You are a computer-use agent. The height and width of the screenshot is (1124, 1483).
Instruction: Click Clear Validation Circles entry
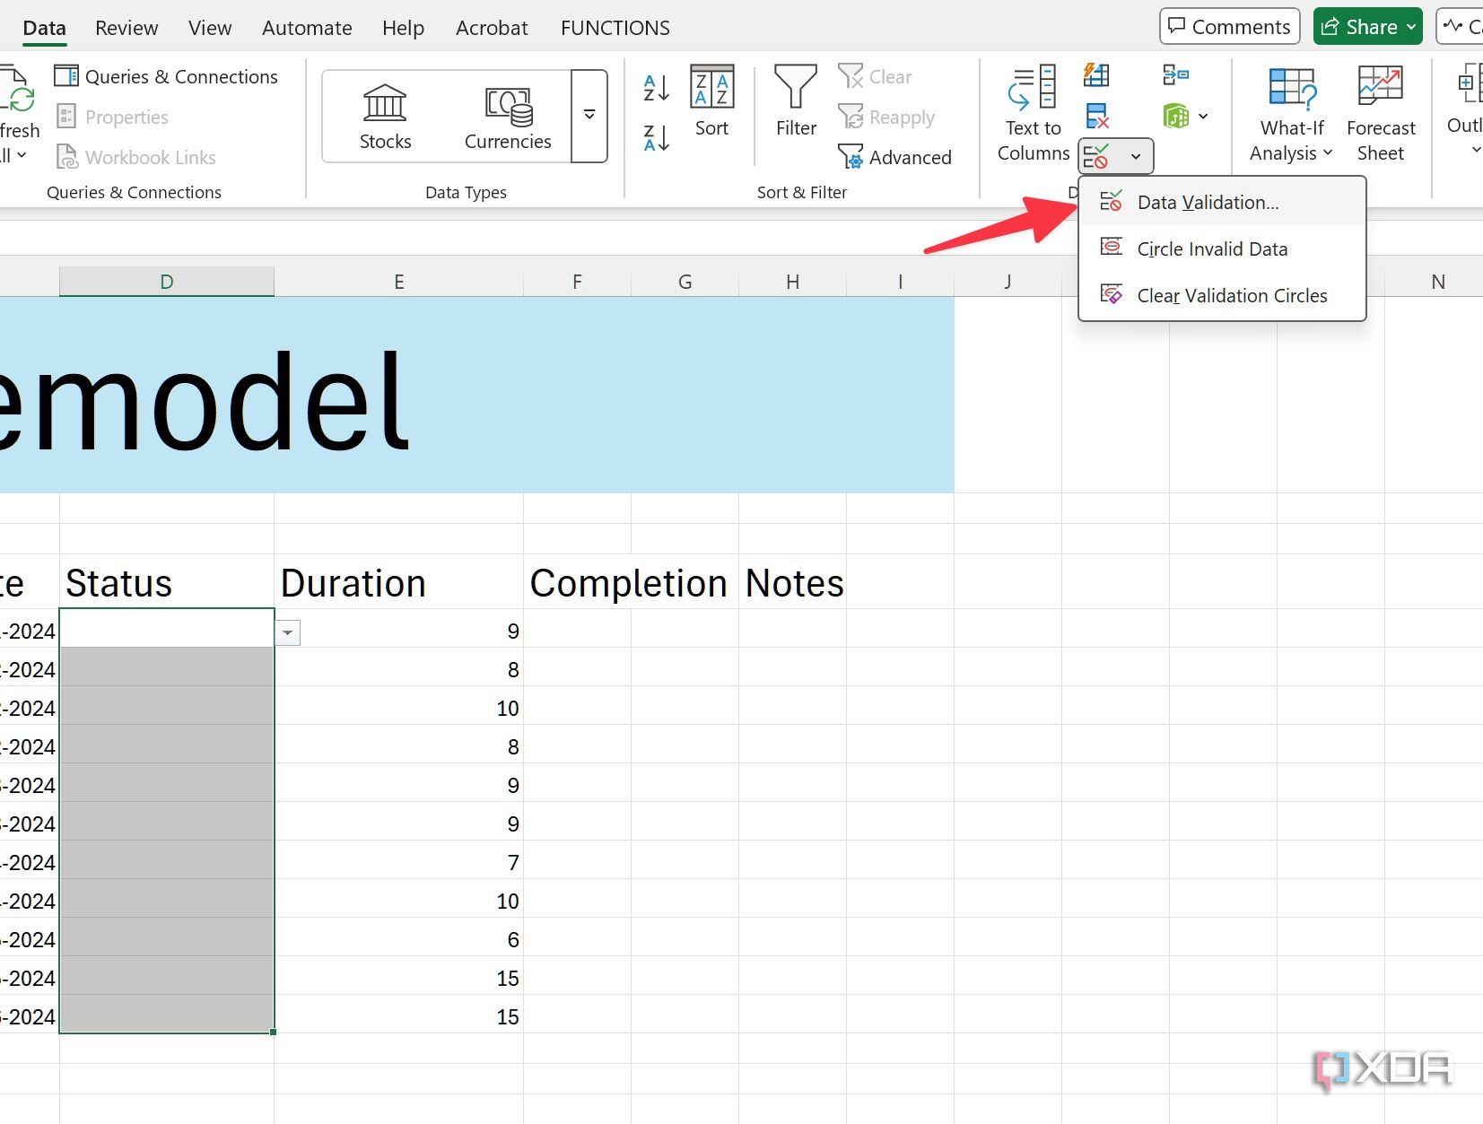click(1232, 295)
